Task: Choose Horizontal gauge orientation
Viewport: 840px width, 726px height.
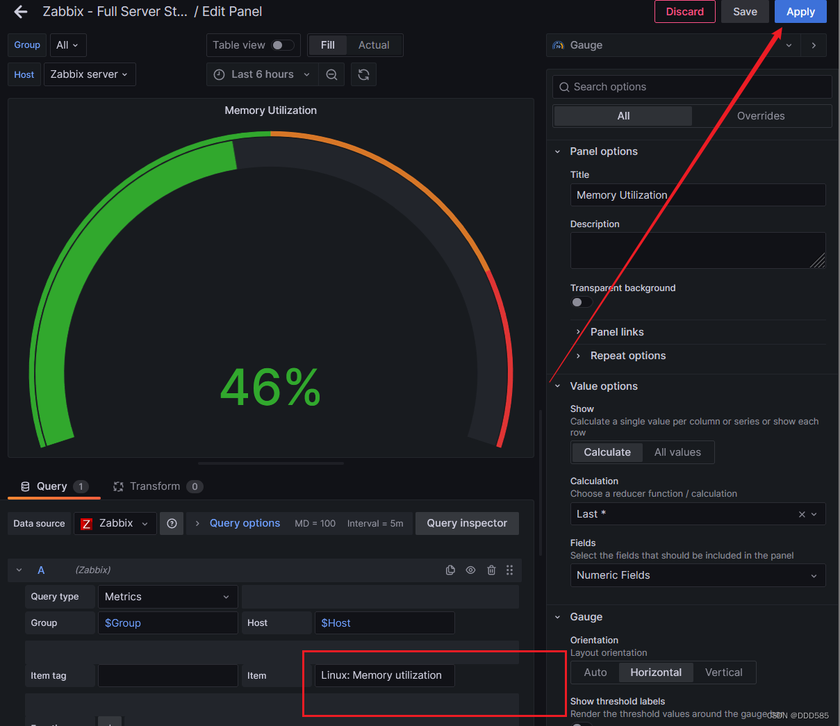Action: (656, 673)
